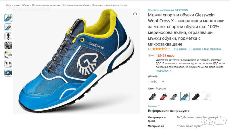Go to Маратонки breadcrumb category

(97, 5)
